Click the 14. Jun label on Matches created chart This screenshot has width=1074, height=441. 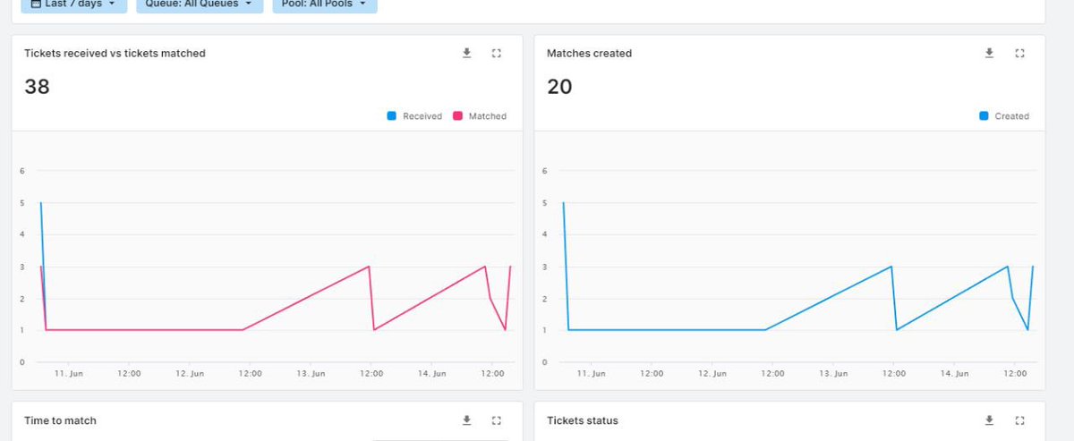click(x=954, y=373)
